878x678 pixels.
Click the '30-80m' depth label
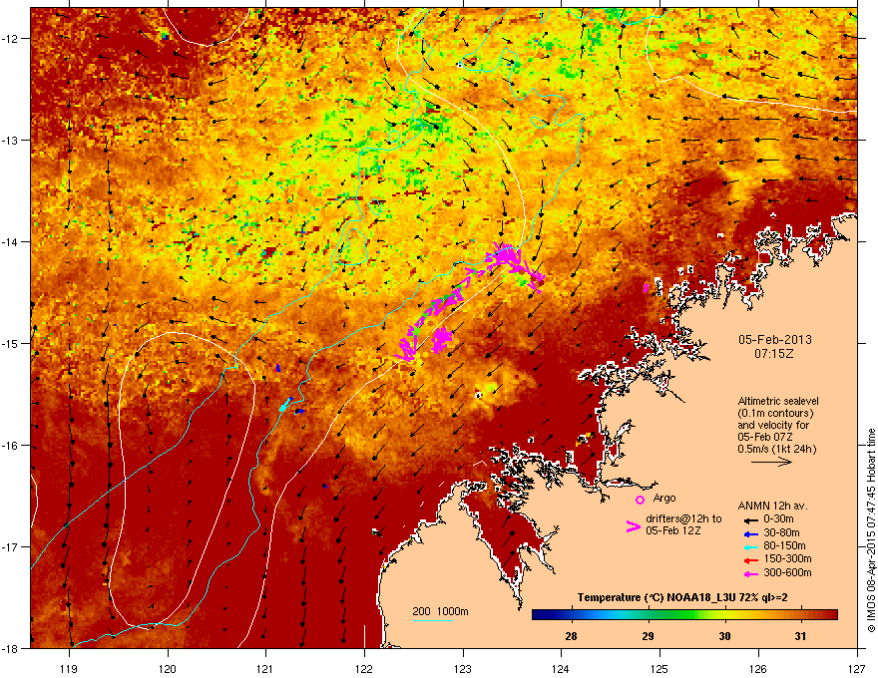point(781,532)
